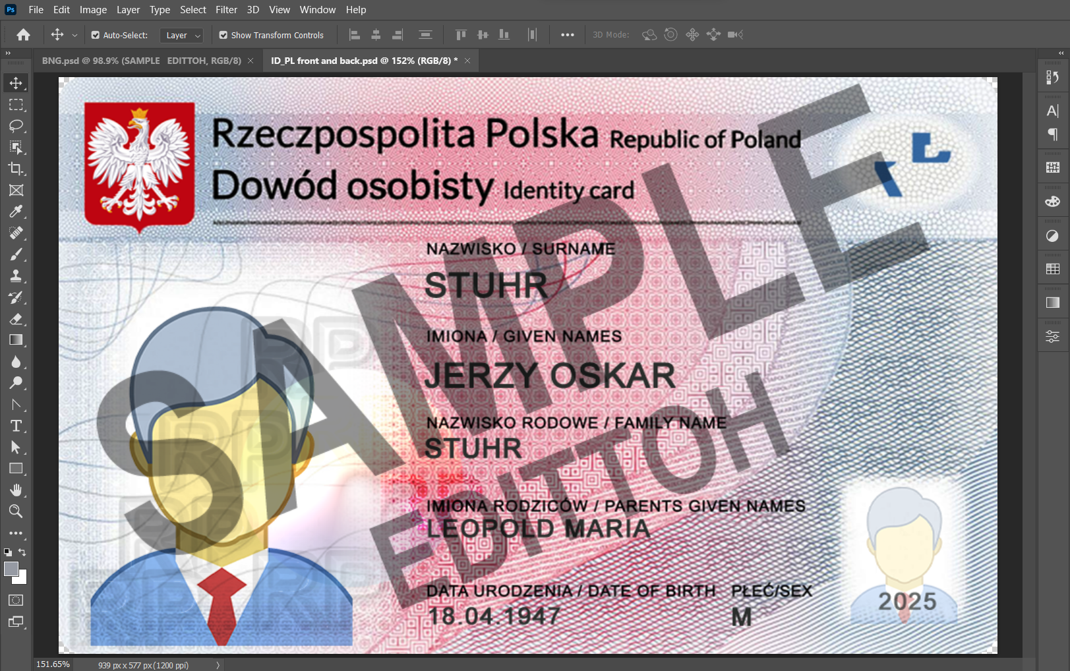Align right edges button

pos(398,35)
